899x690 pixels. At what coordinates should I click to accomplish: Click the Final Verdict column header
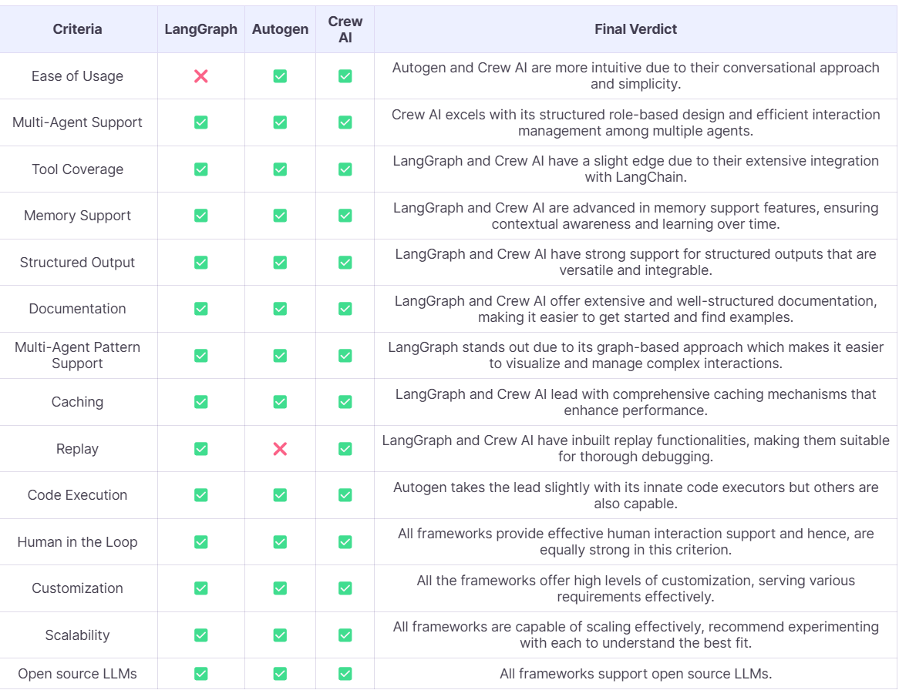[x=635, y=29]
